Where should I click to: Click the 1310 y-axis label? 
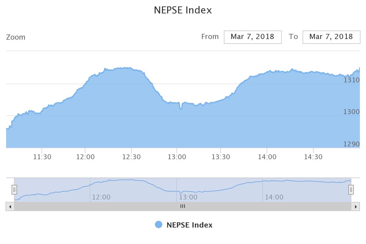[x=352, y=80]
